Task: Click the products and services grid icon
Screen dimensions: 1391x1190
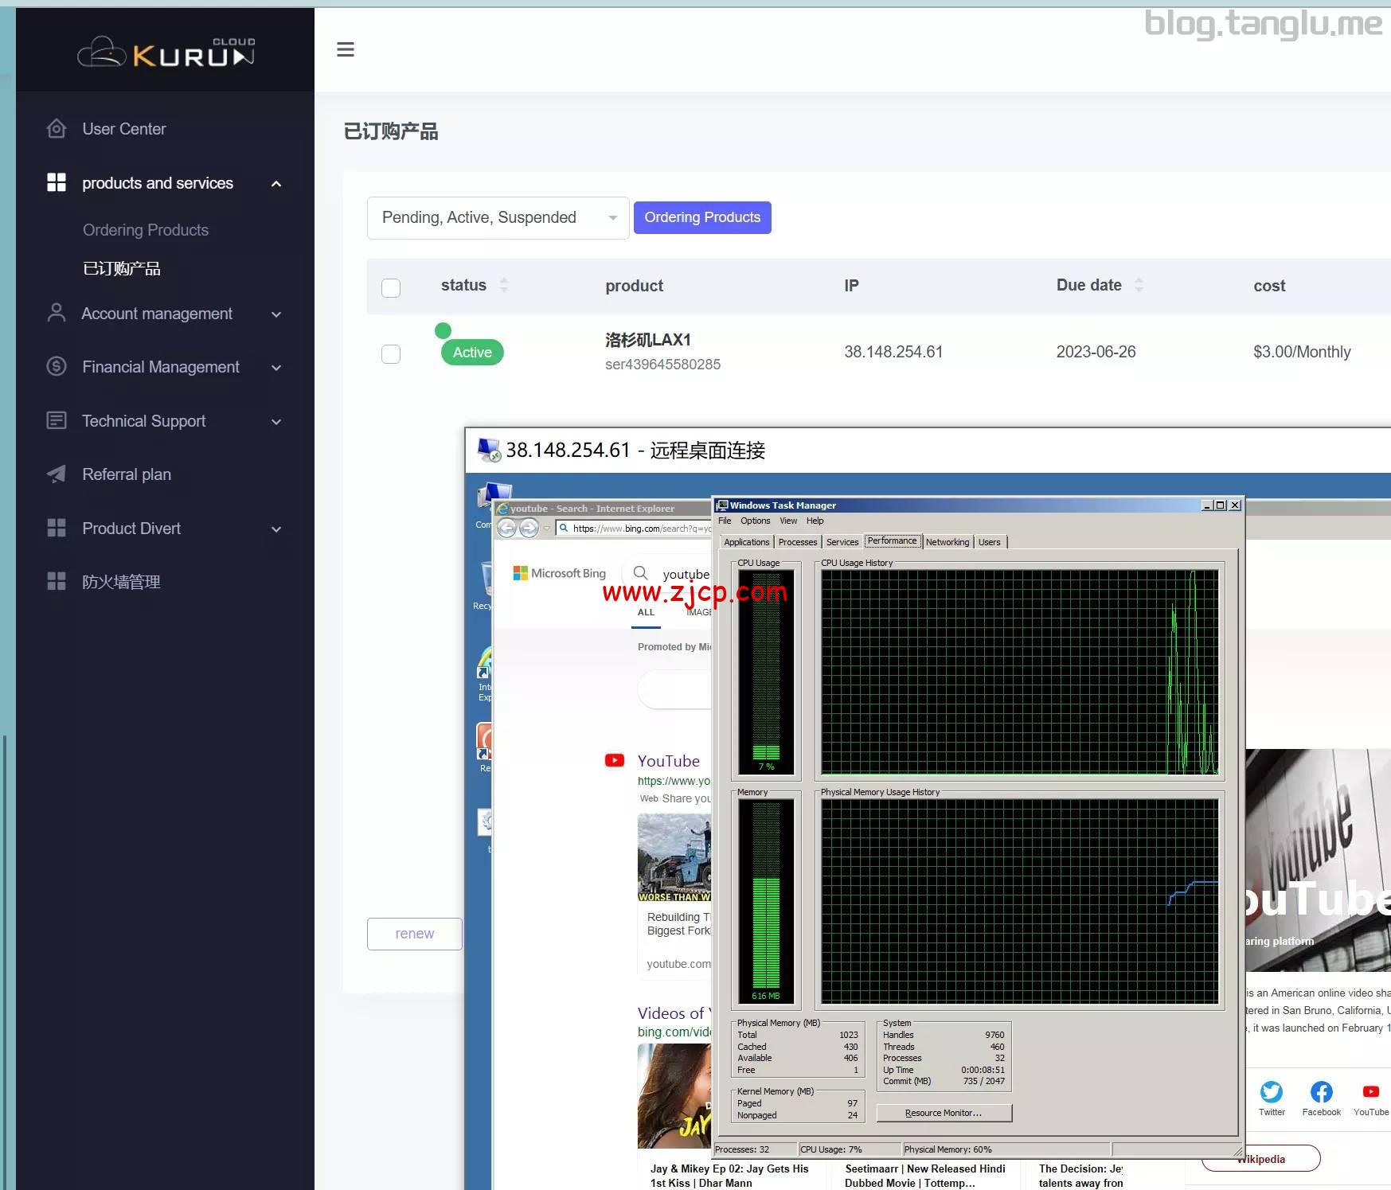Action: 57,182
